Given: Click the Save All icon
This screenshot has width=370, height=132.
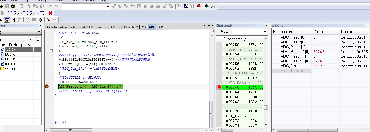Looking at the screenshot, I should (13, 6).
